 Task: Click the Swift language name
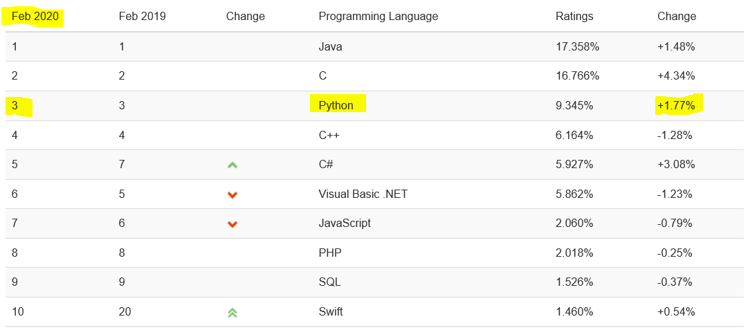331,311
